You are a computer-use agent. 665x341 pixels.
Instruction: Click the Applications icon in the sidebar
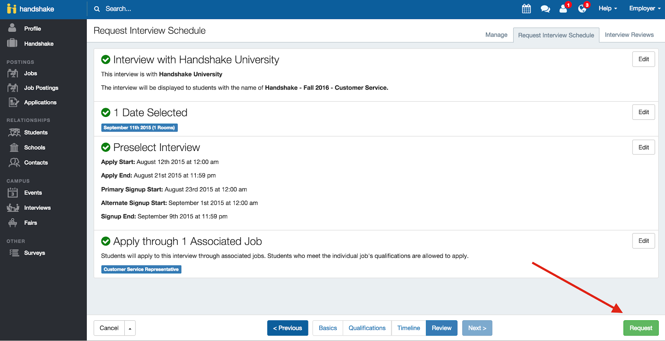(14, 102)
